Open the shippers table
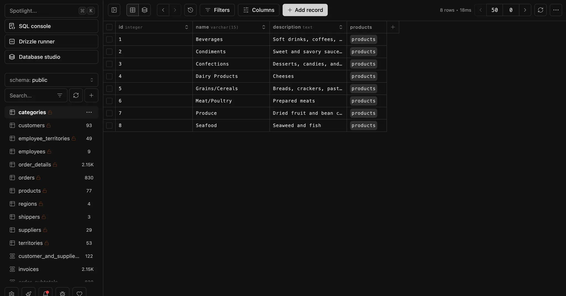Image resolution: width=566 pixels, height=296 pixels. [51, 217]
